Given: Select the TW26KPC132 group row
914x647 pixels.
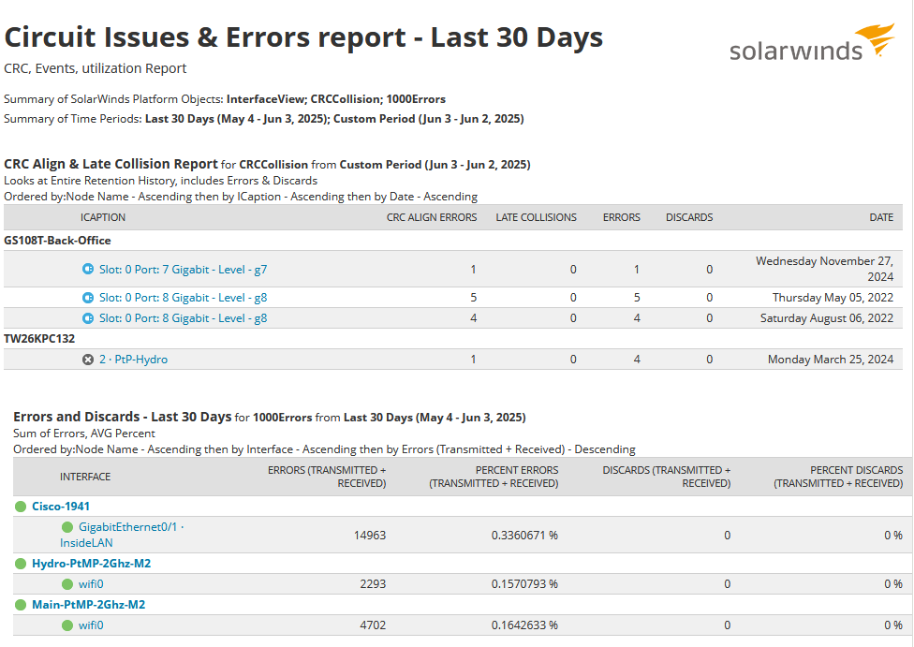Looking at the screenshot, I should (453, 339).
